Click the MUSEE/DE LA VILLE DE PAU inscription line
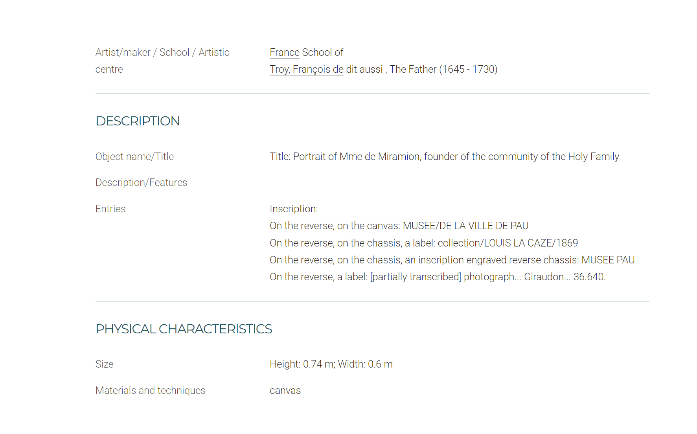Image resolution: width=697 pixels, height=434 pixels. click(399, 226)
